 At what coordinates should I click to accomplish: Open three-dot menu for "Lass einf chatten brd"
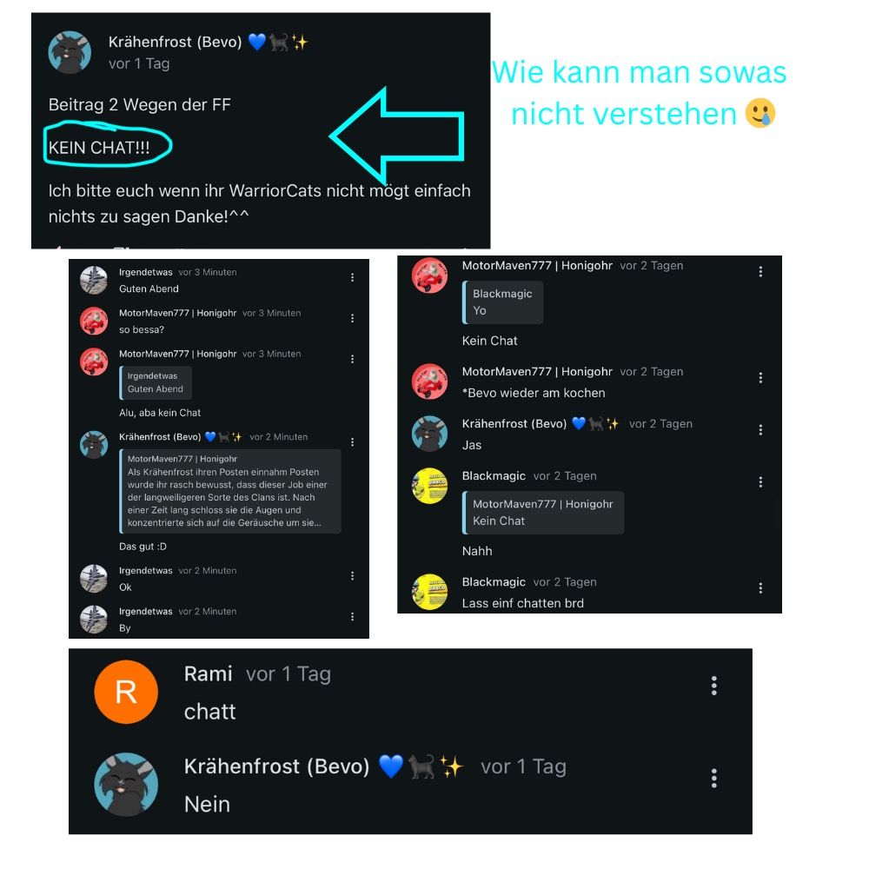(760, 588)
